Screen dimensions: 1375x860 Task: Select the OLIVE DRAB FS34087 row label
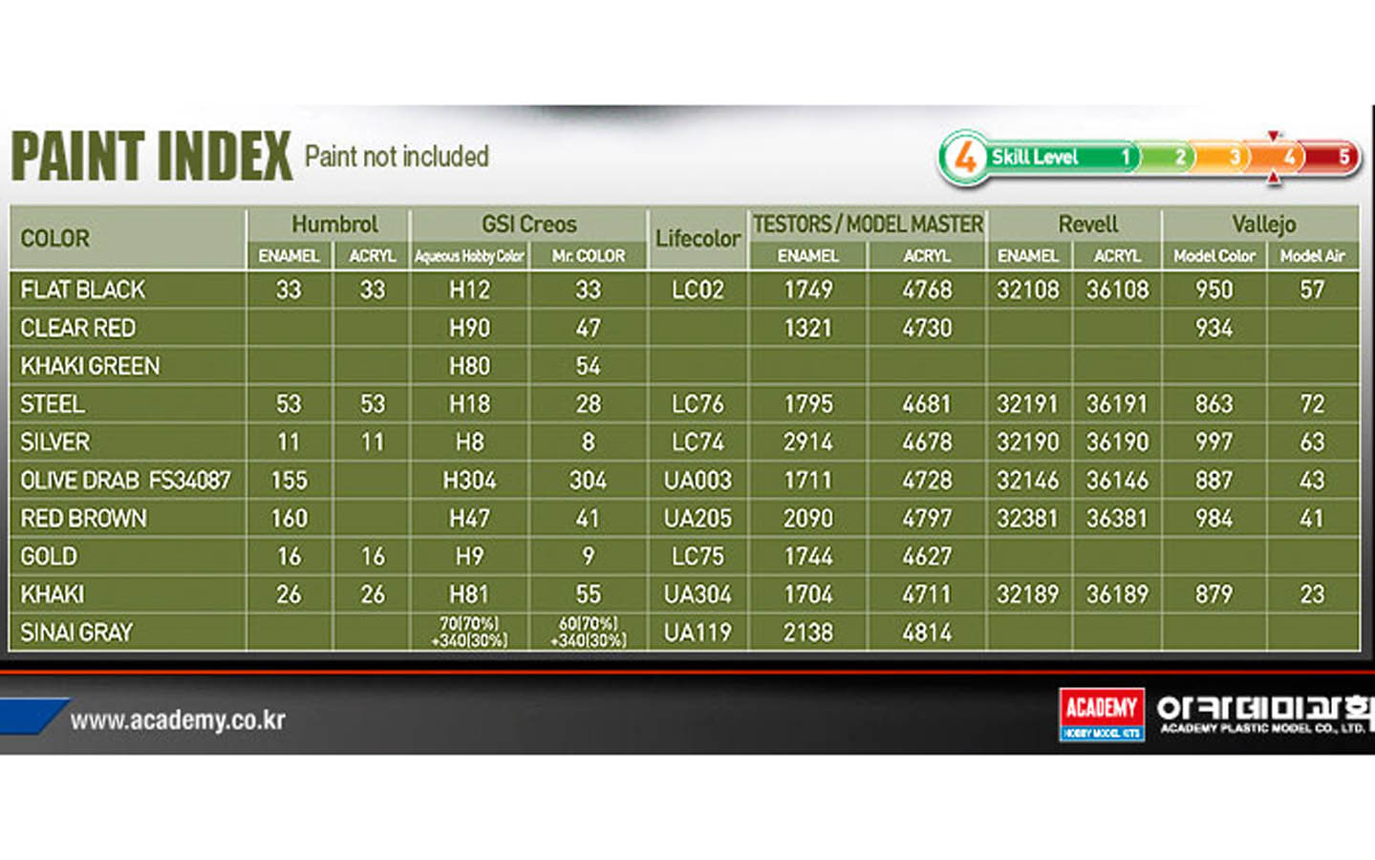(125, 480)
